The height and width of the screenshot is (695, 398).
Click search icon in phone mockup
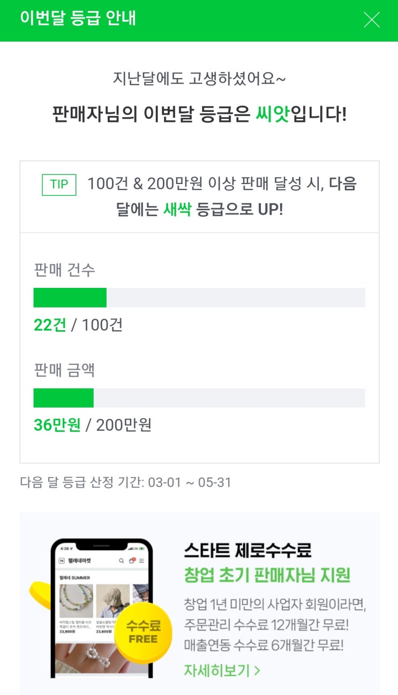point(122,561)
